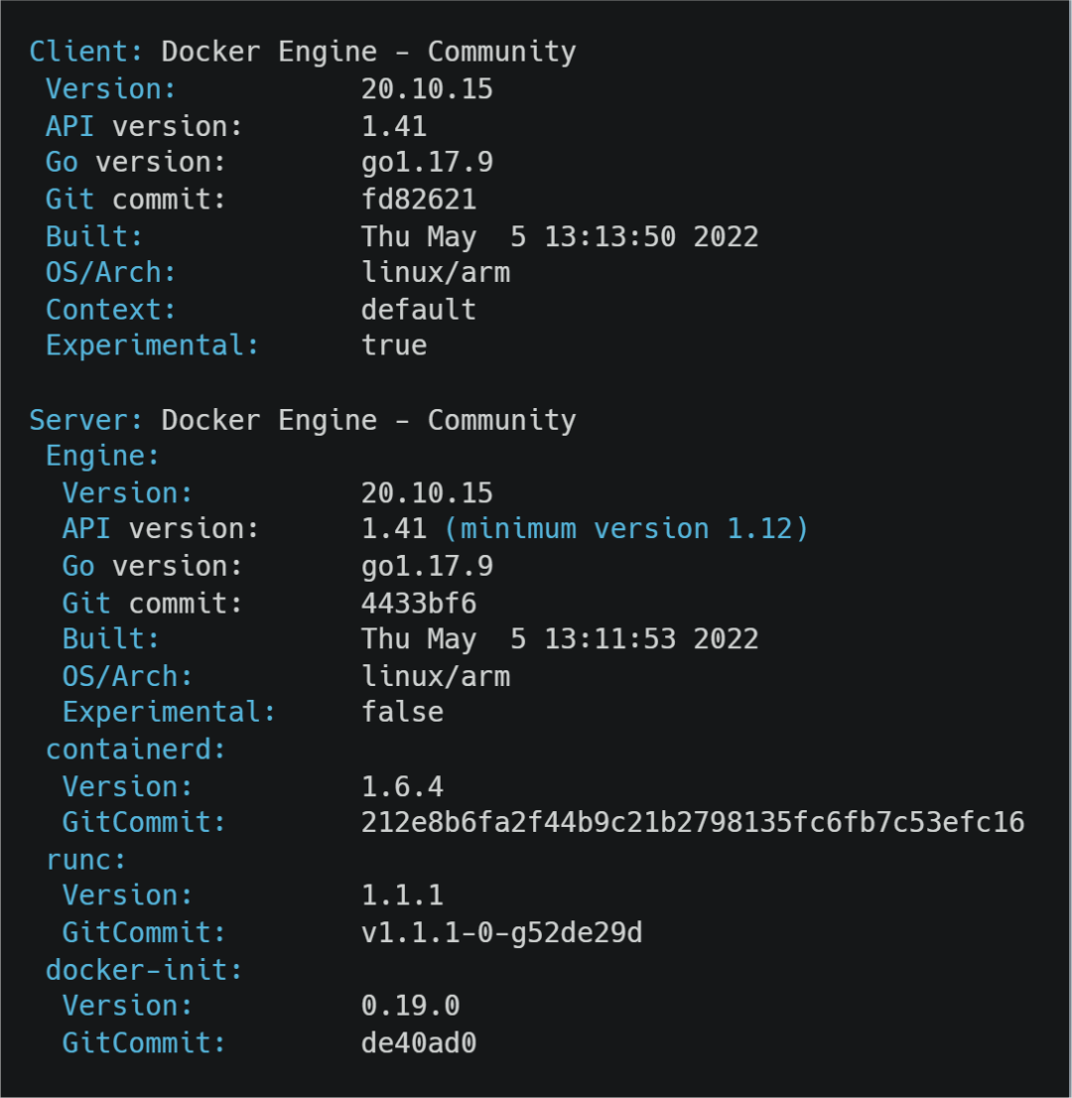
Task: Click the containerd GitCommit long hash
Action: pyautogui.click(x=692, y=823)
